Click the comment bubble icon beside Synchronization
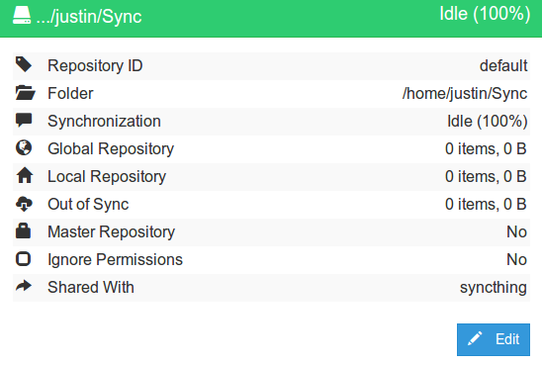 point(24,120)
